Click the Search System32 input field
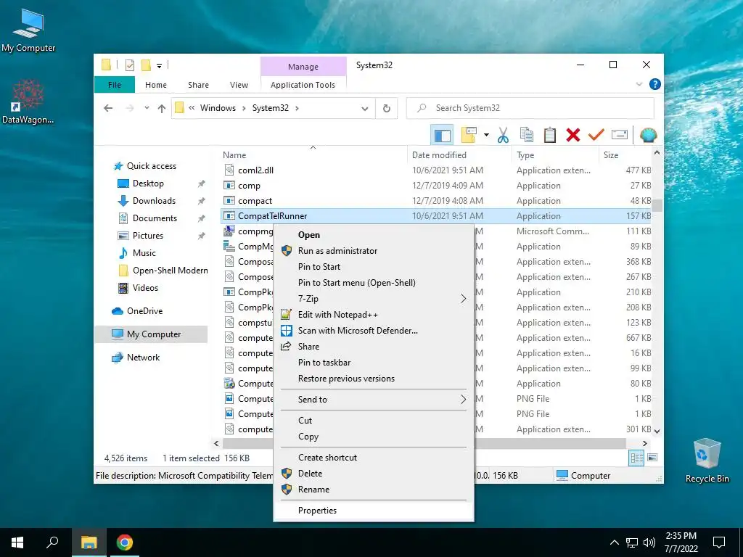 [530, 109]
